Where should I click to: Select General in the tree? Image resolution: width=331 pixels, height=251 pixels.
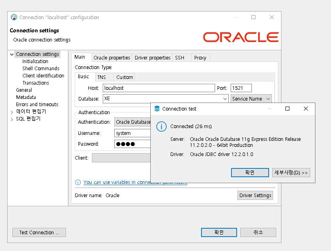click(24, 90)
